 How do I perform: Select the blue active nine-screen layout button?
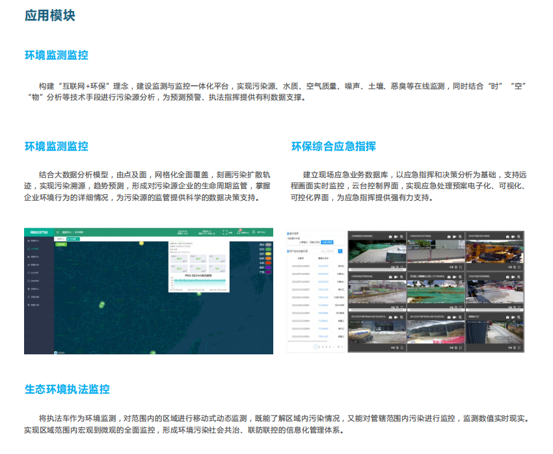327,242
